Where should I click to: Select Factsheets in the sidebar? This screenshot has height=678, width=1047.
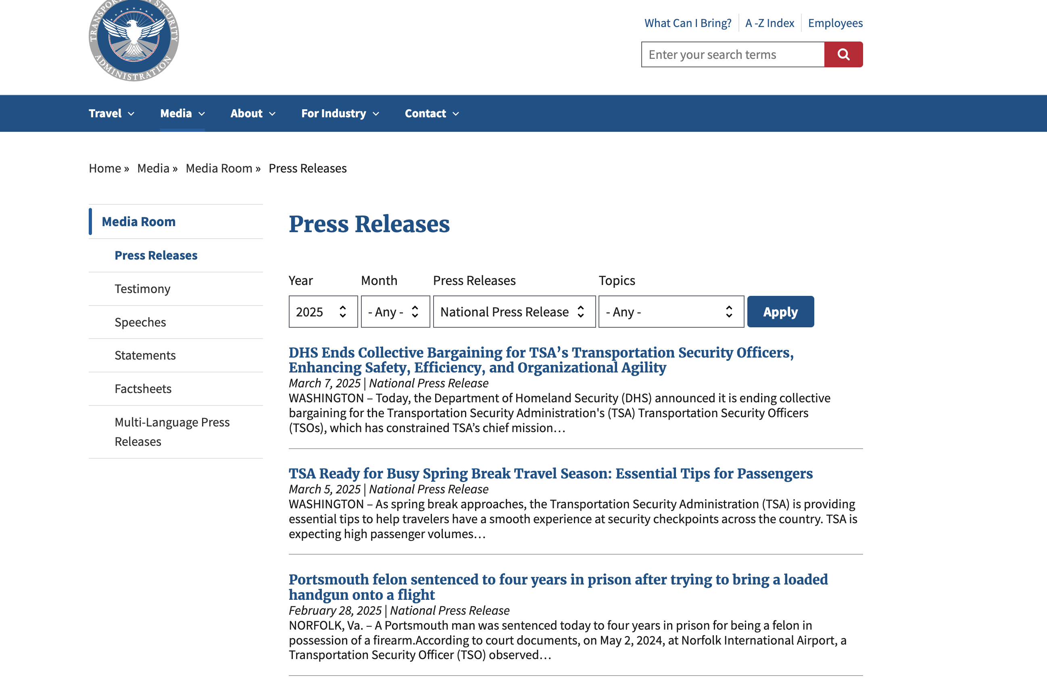point(143,389)
